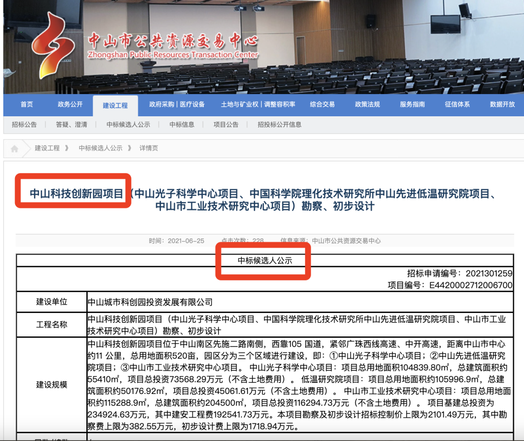Click the 建设单位 row label

(x=52, y=302)
